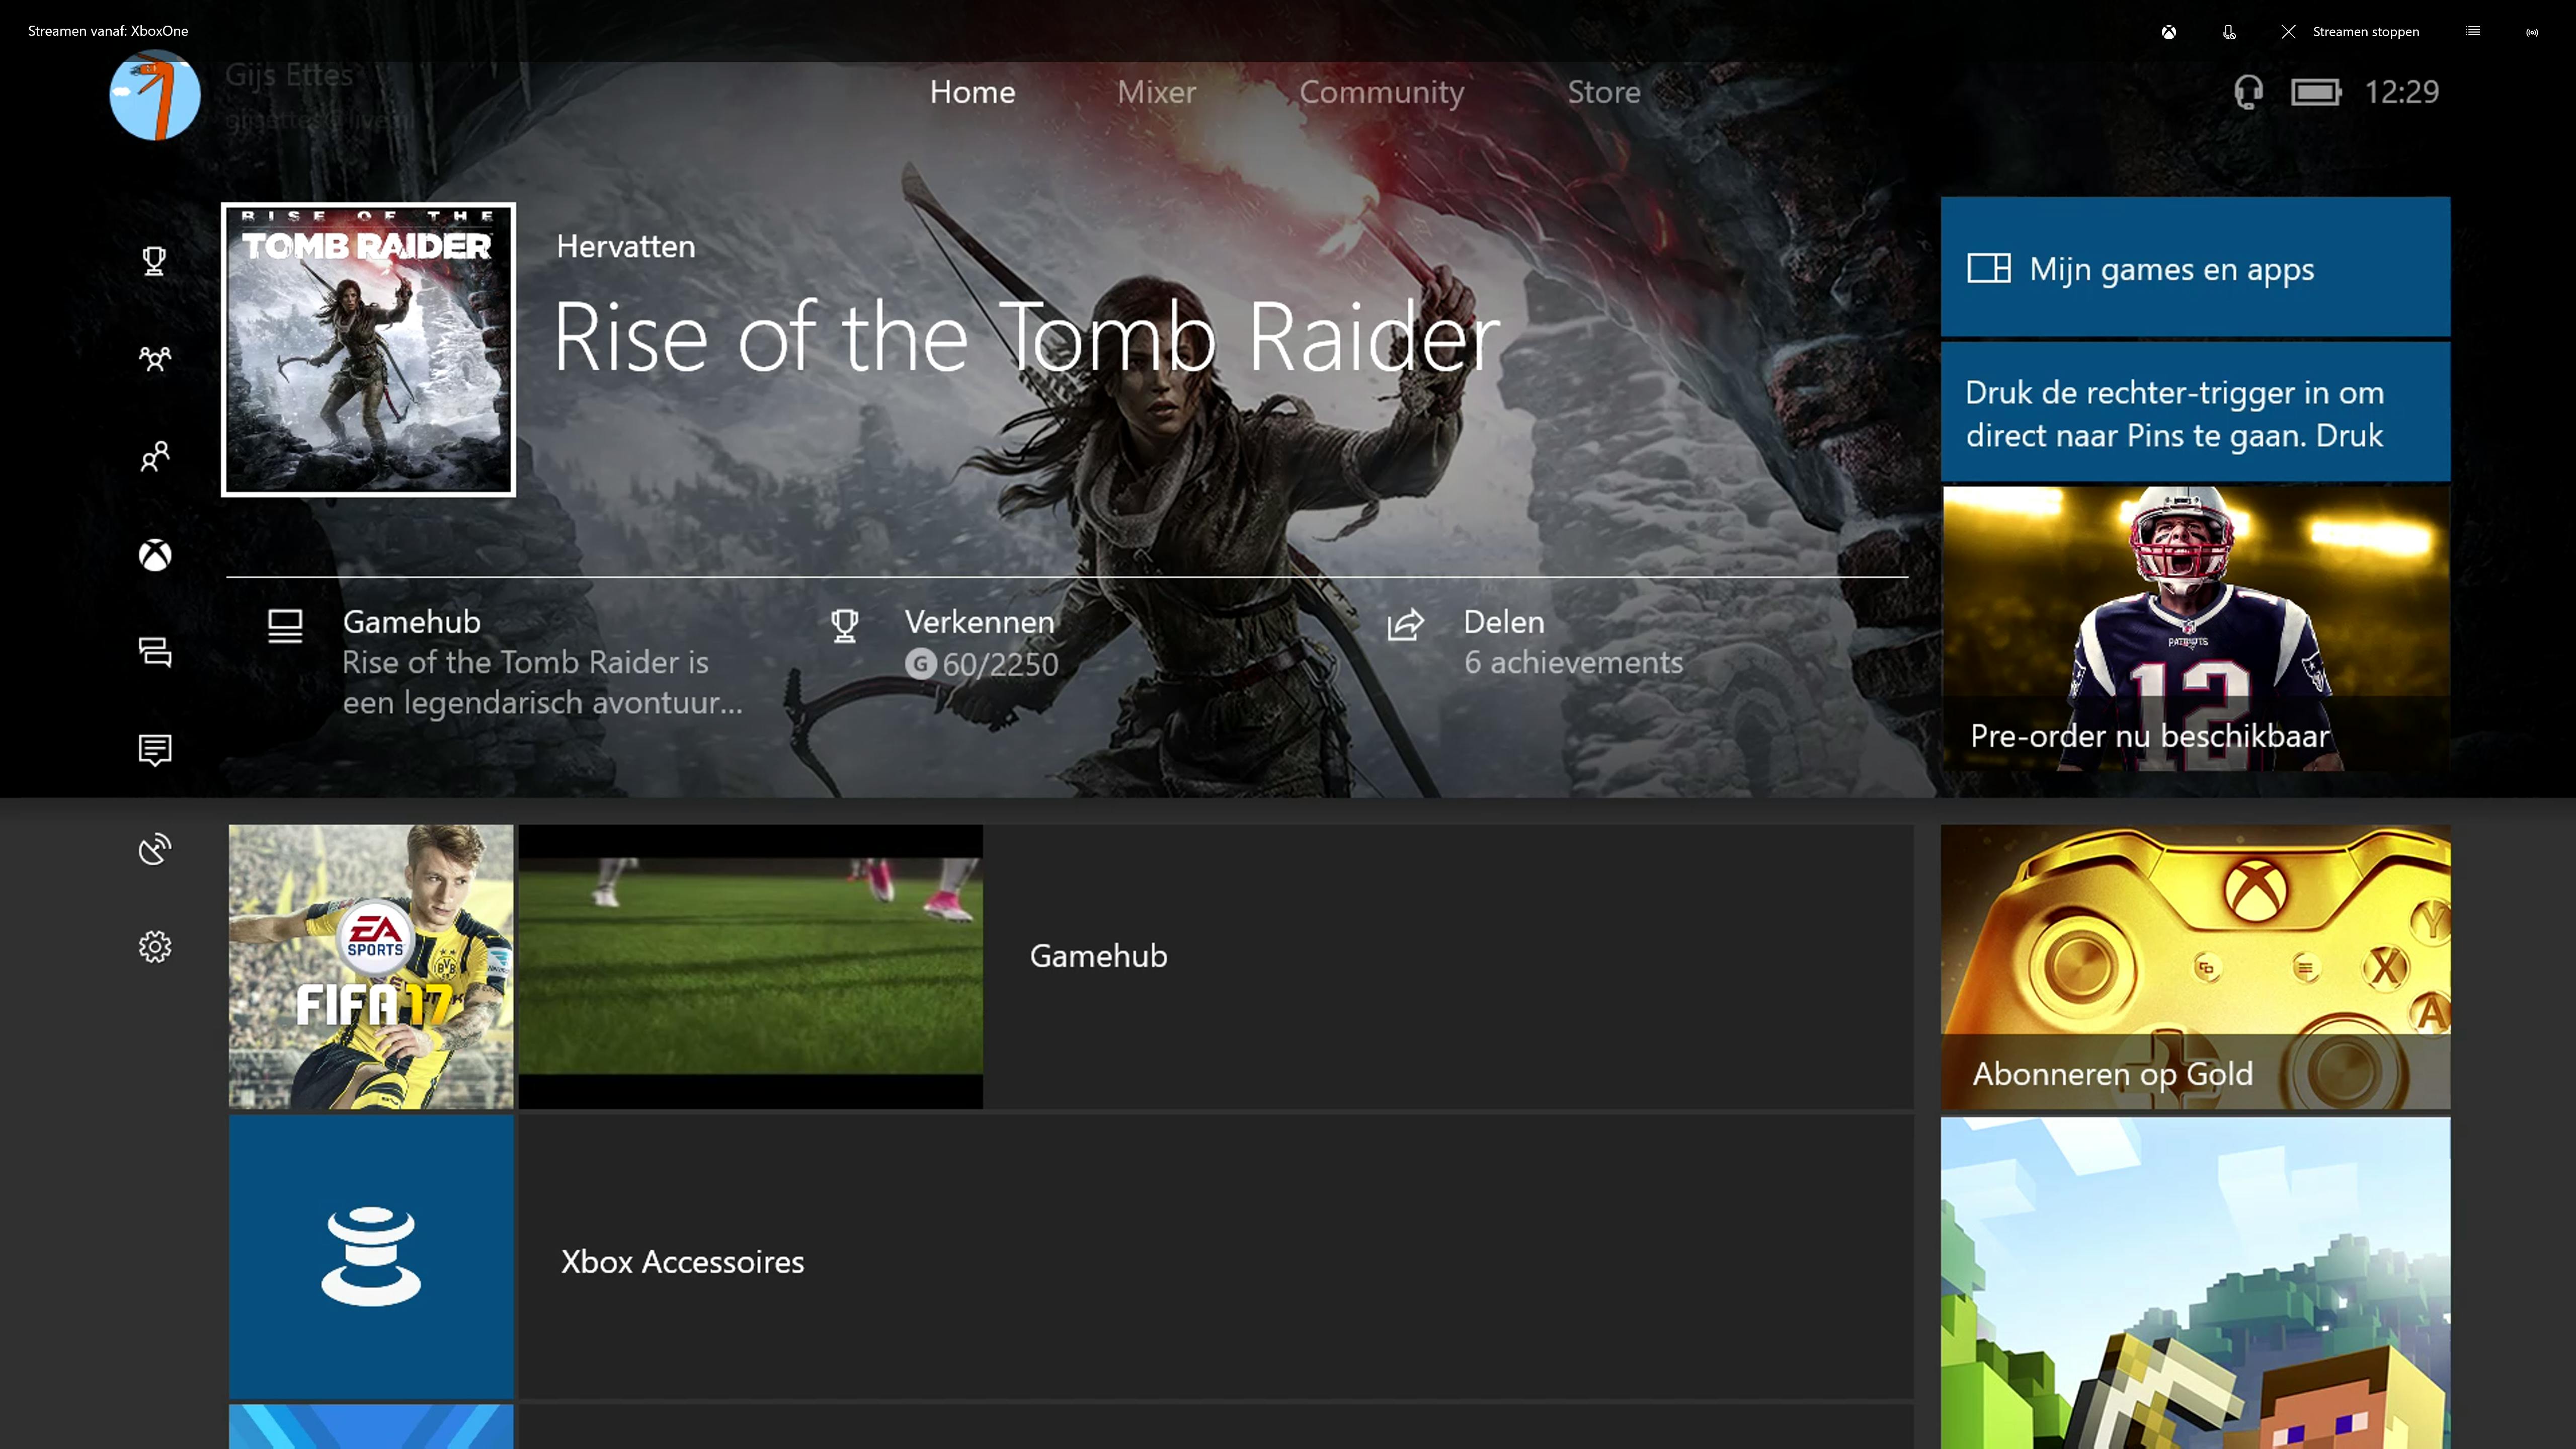Launch the FIFA 17 game tile

tap(371, 966)
